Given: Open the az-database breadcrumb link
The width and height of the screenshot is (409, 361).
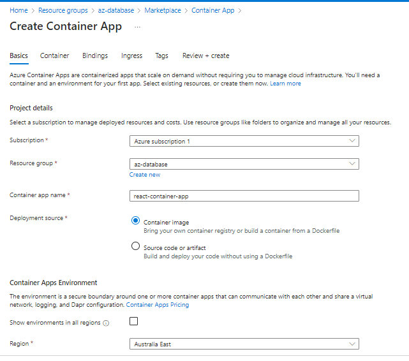Looking at the screenshot, I should [116, 10].
